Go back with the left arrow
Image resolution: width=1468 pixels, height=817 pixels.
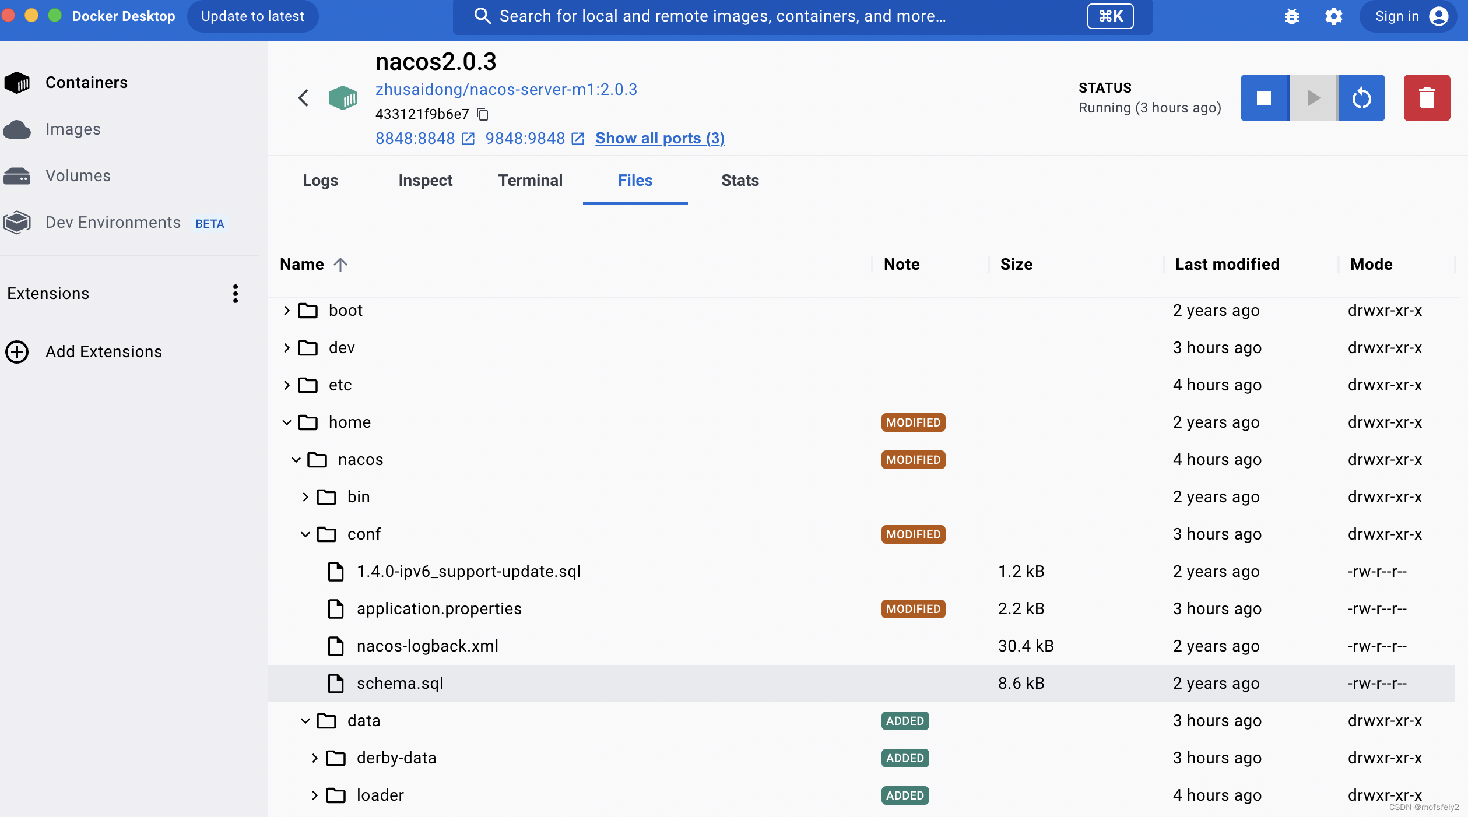[303, 98]
